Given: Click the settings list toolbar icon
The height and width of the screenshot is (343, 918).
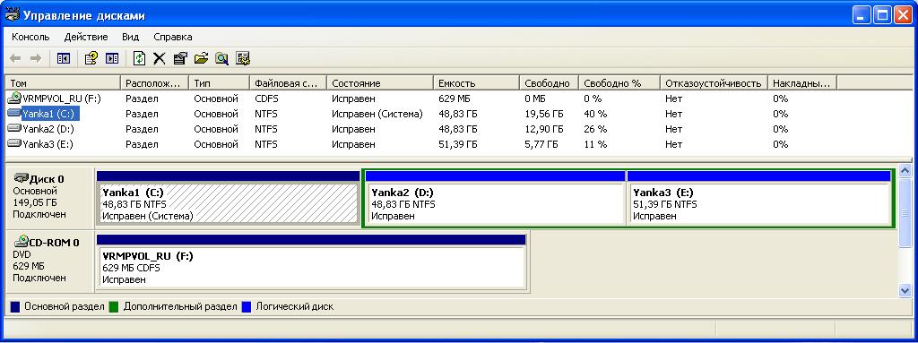Looking at the screenshot, I should (243, 58).
